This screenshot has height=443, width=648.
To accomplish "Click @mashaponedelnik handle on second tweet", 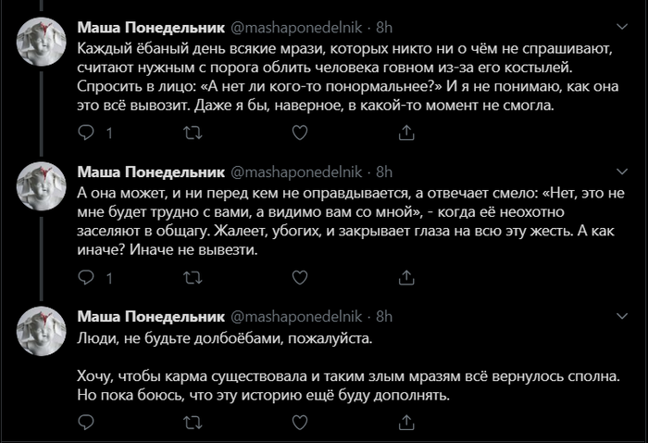I will point(296,171).
